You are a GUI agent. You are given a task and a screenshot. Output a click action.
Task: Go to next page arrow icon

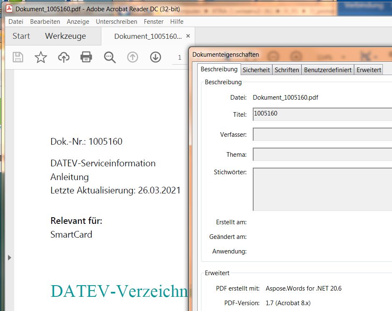tap(156, 57)
